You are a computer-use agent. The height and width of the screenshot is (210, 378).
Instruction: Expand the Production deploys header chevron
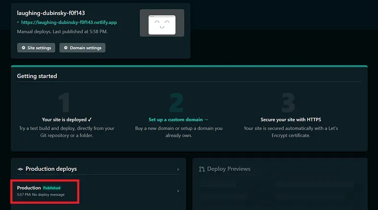pos(178,169)
